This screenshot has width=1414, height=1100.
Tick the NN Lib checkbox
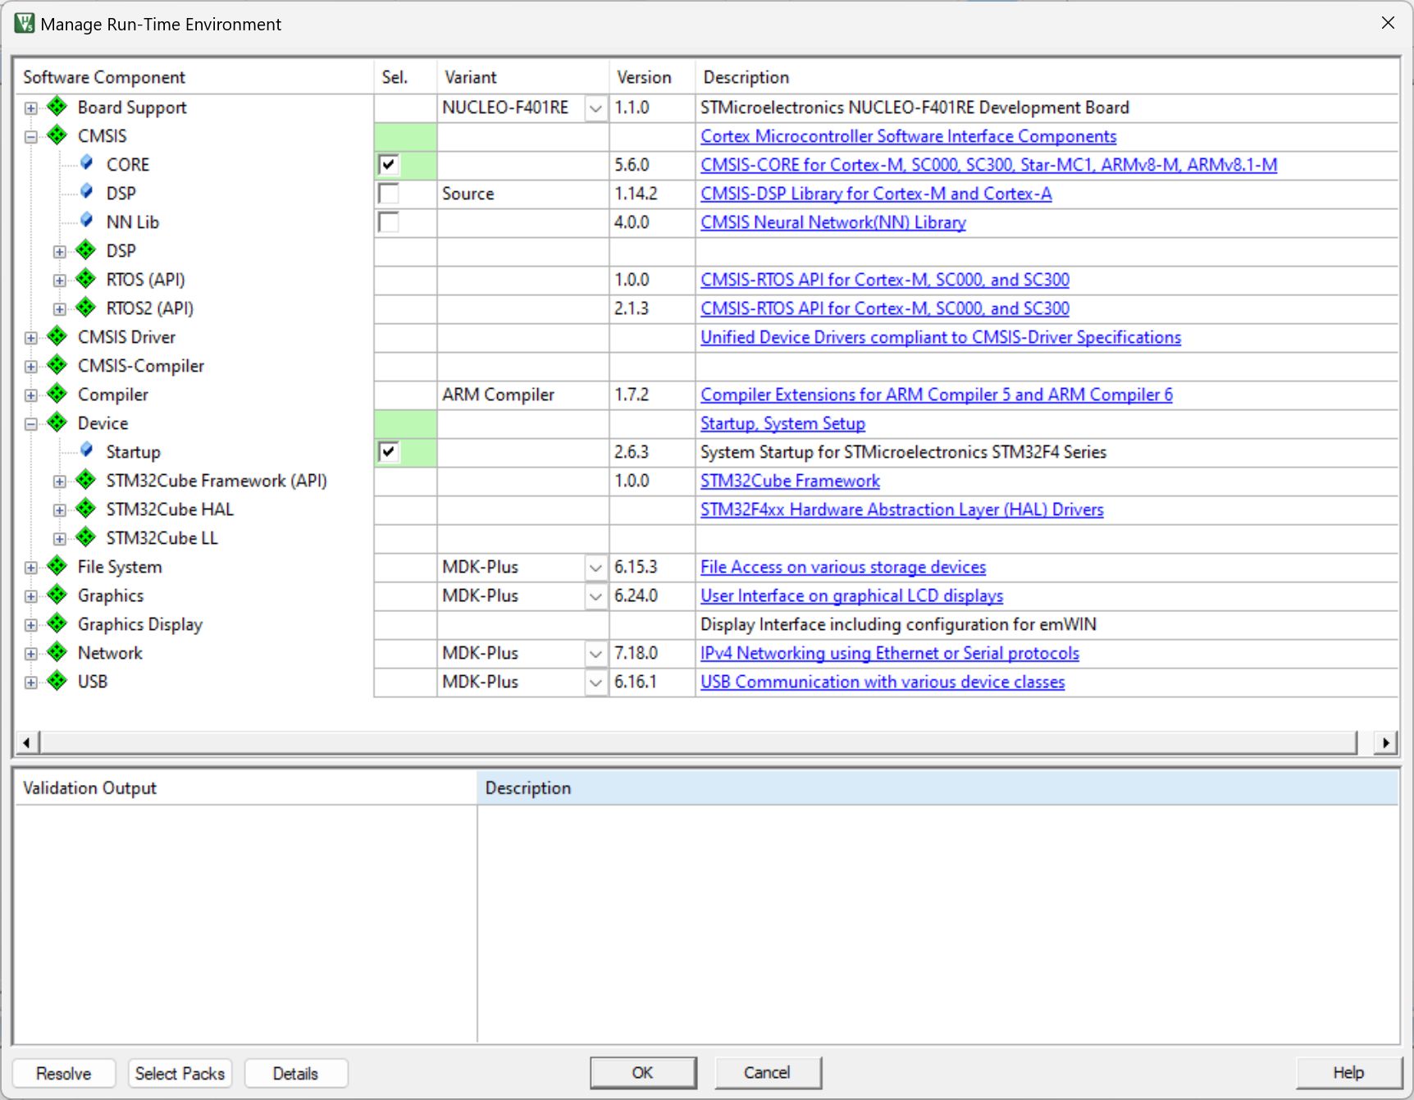click(389, 222)
